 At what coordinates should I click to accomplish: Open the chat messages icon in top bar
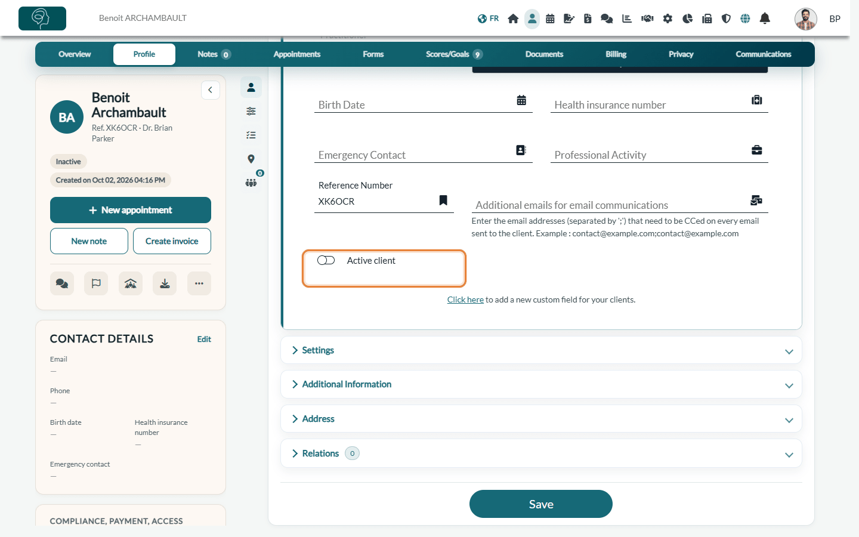(x=607, y=18)
